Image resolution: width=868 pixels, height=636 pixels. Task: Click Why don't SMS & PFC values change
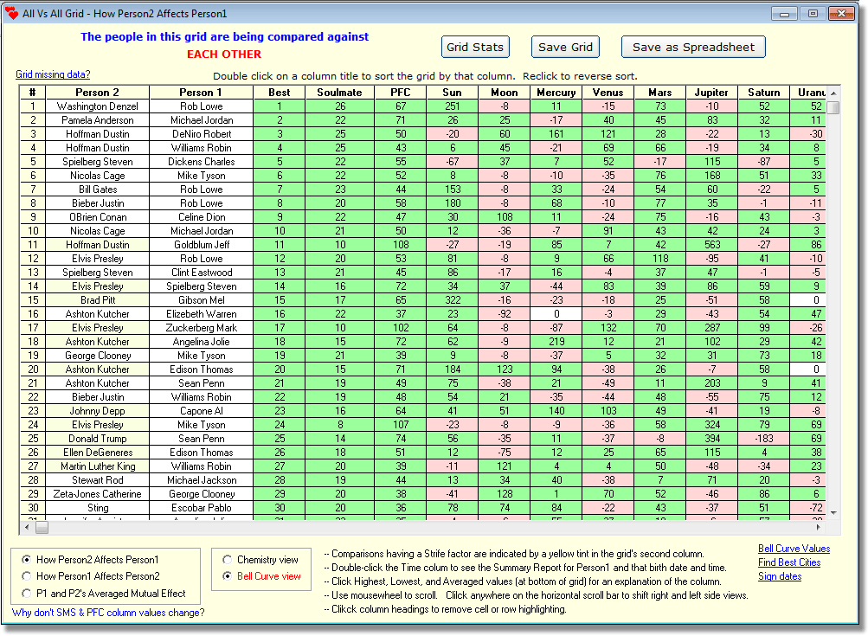coord(108,613)
